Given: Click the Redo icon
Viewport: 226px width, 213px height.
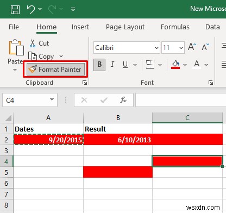Looking at the screenshot, I should pyautogui.click(x=52, y=9).
